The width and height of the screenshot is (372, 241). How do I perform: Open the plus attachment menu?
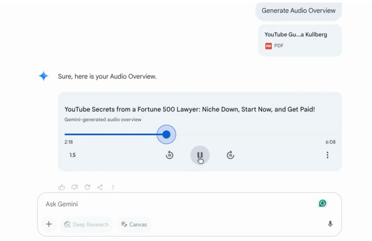49,224
